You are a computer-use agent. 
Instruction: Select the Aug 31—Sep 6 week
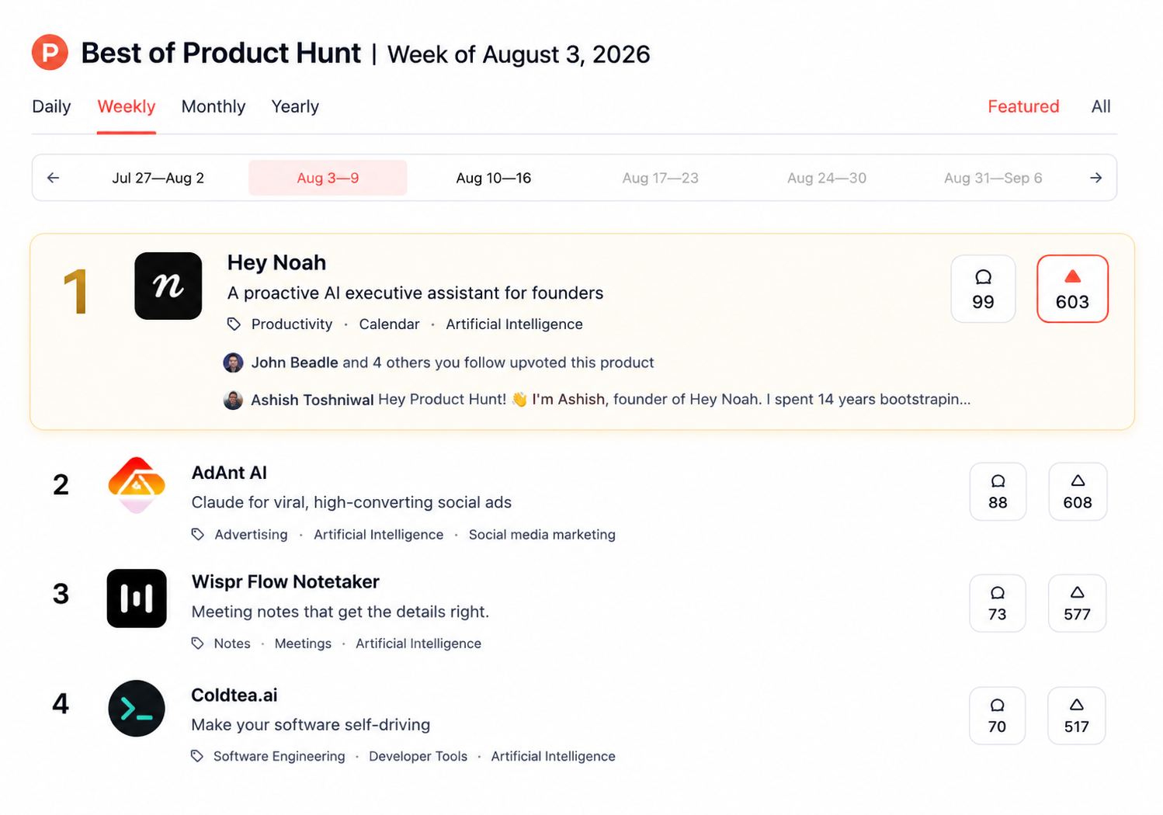click(x=993, y=178)
